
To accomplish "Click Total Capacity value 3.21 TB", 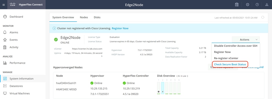I will [203, 48].
